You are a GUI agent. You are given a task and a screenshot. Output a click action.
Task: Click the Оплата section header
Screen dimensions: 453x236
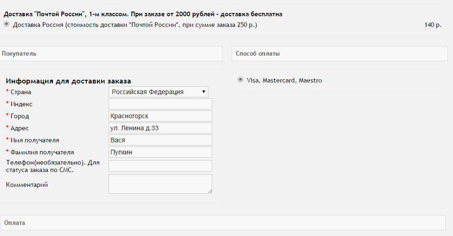pos(15,223)
